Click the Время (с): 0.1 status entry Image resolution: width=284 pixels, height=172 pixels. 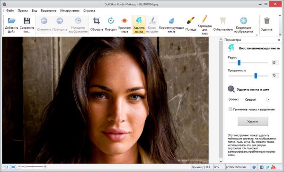coord(201,167)
